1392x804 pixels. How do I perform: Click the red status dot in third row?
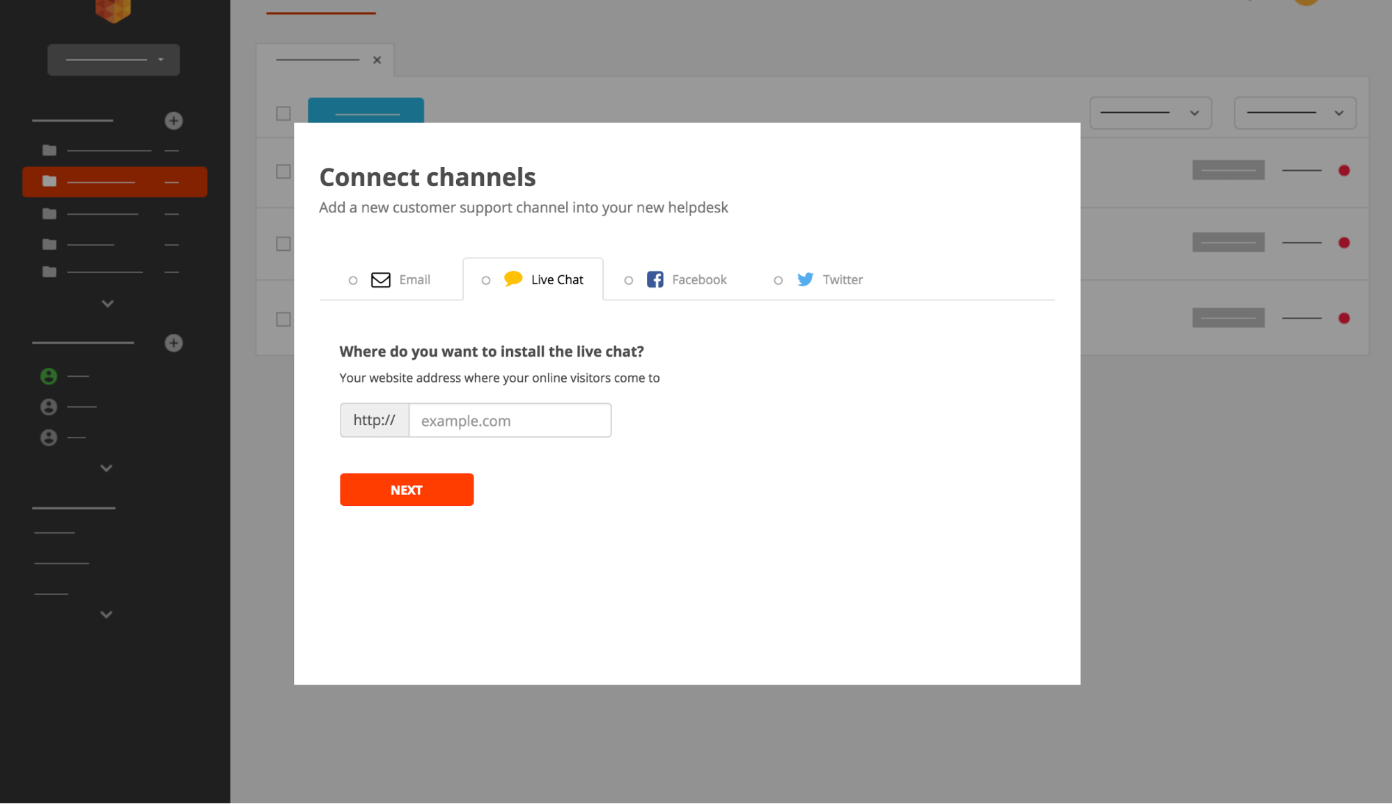click(x=1344, y=318)
